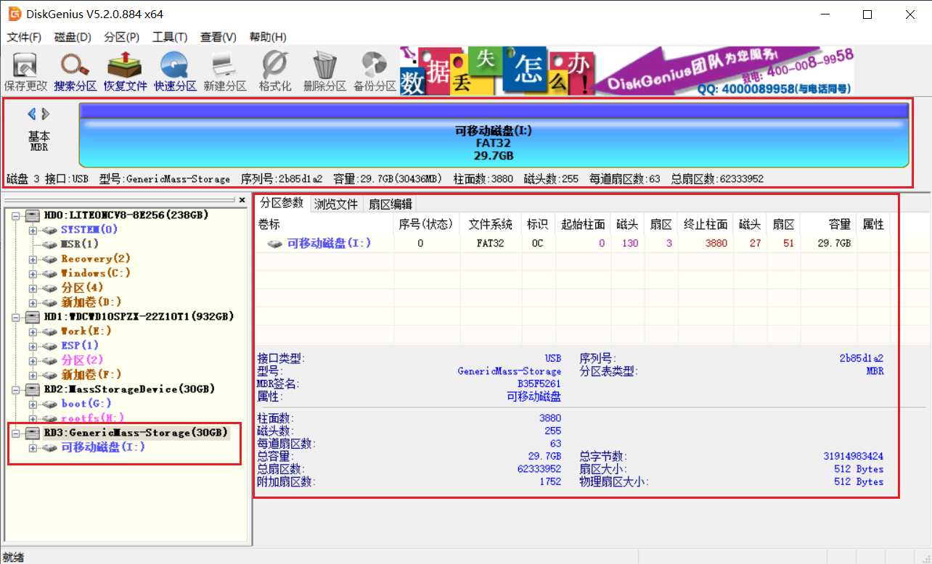Start Quick Partition (快速分区)

[x=175, y=72]
